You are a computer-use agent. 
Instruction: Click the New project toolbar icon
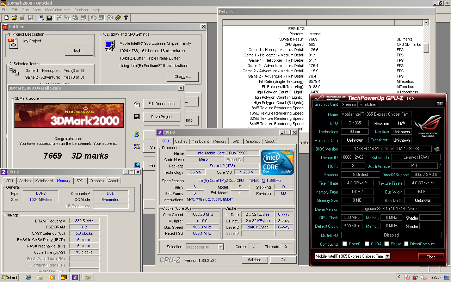(7, 18)
